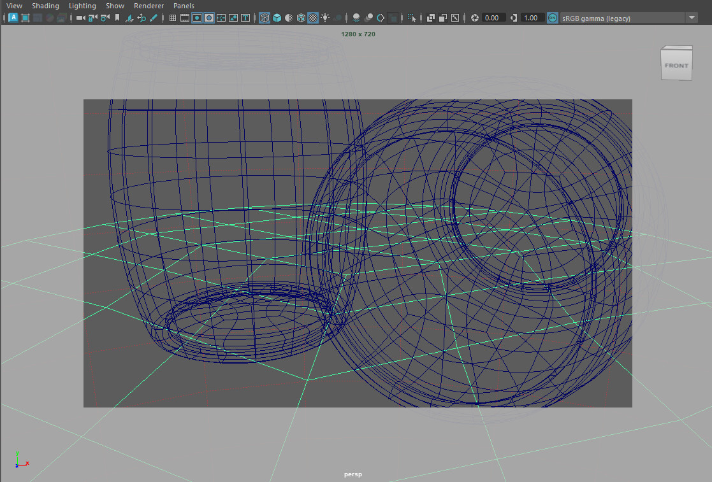
Task: Expand the sRGB gamma view transform dropdown
Action: coord(692,18)
